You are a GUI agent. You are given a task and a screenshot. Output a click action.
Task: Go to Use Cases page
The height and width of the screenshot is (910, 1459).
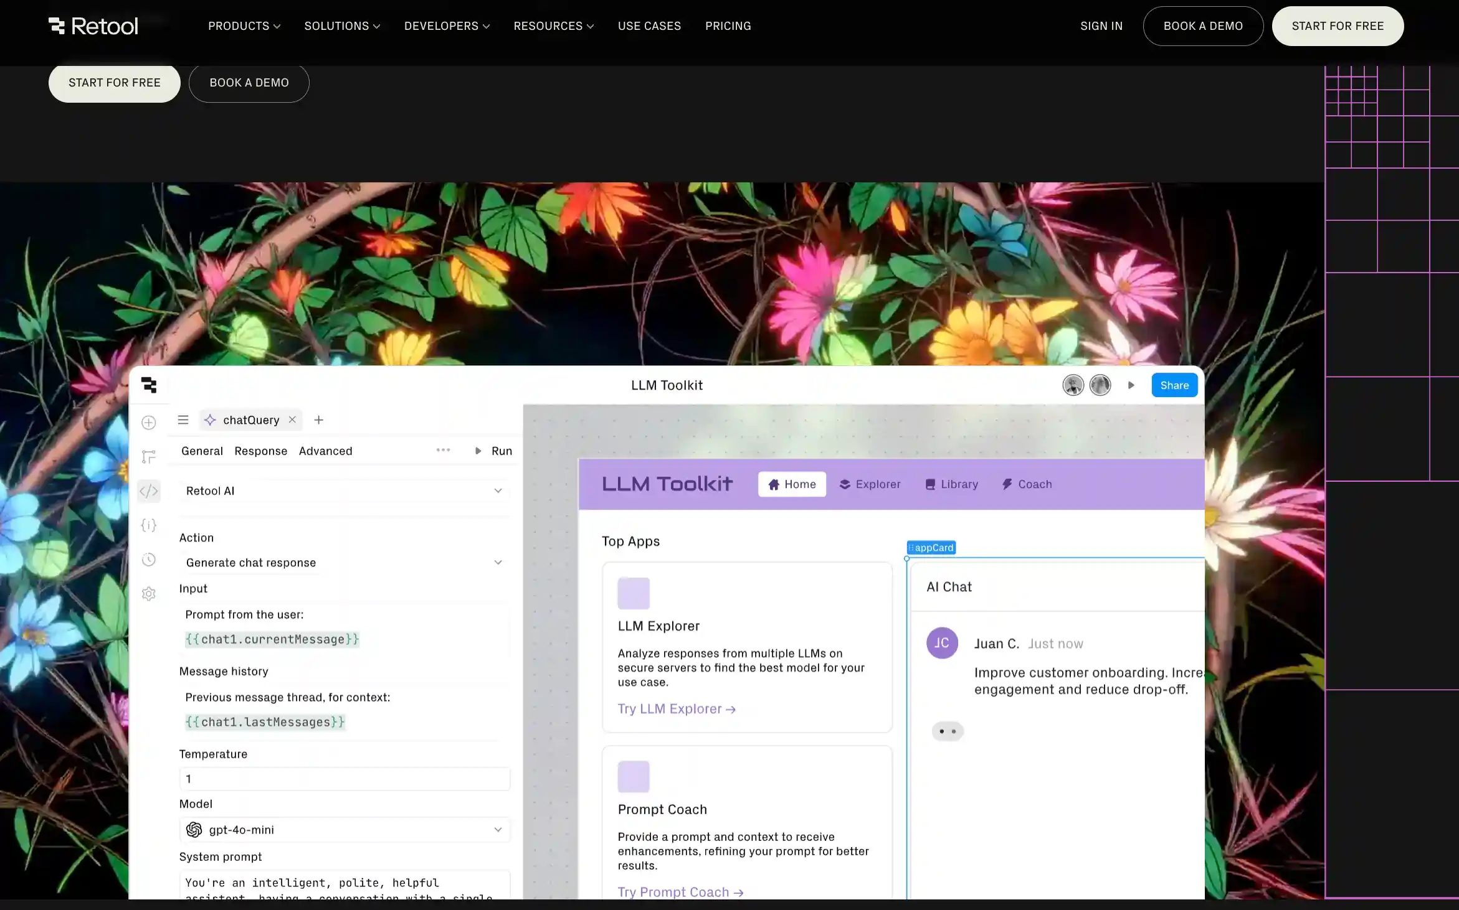pyautogui.click(x=649, y=26)
